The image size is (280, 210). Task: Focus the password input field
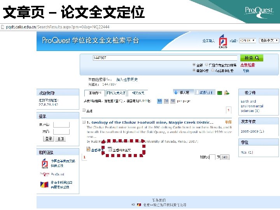[x=61, y=132]
